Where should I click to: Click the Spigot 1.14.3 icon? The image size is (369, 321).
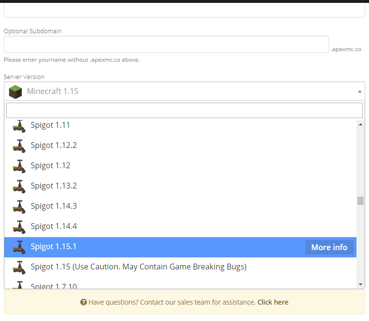19,206
